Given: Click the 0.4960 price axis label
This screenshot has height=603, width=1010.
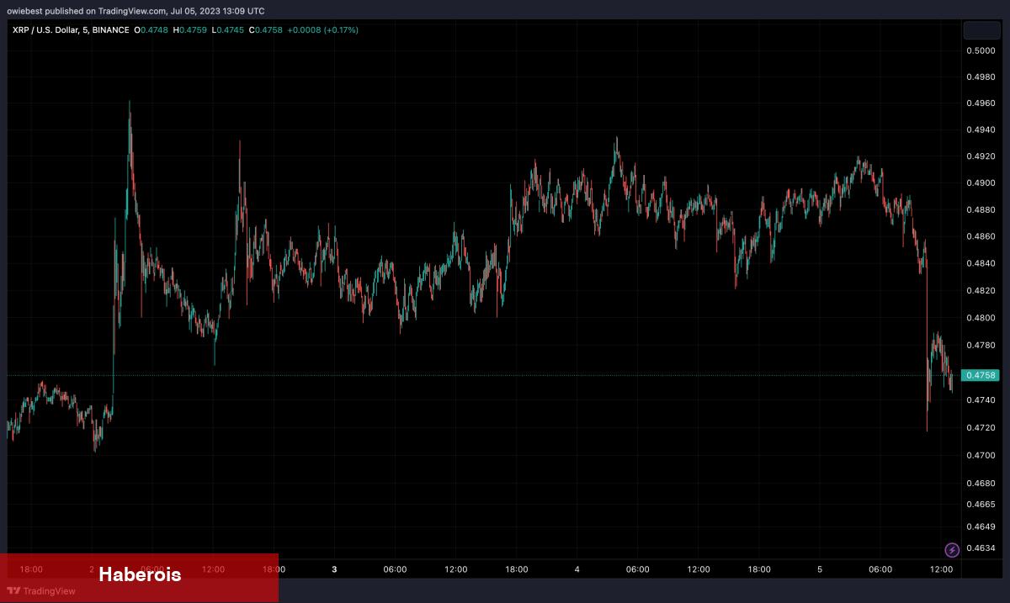Looking at the screenshot, I should [981, 103].
